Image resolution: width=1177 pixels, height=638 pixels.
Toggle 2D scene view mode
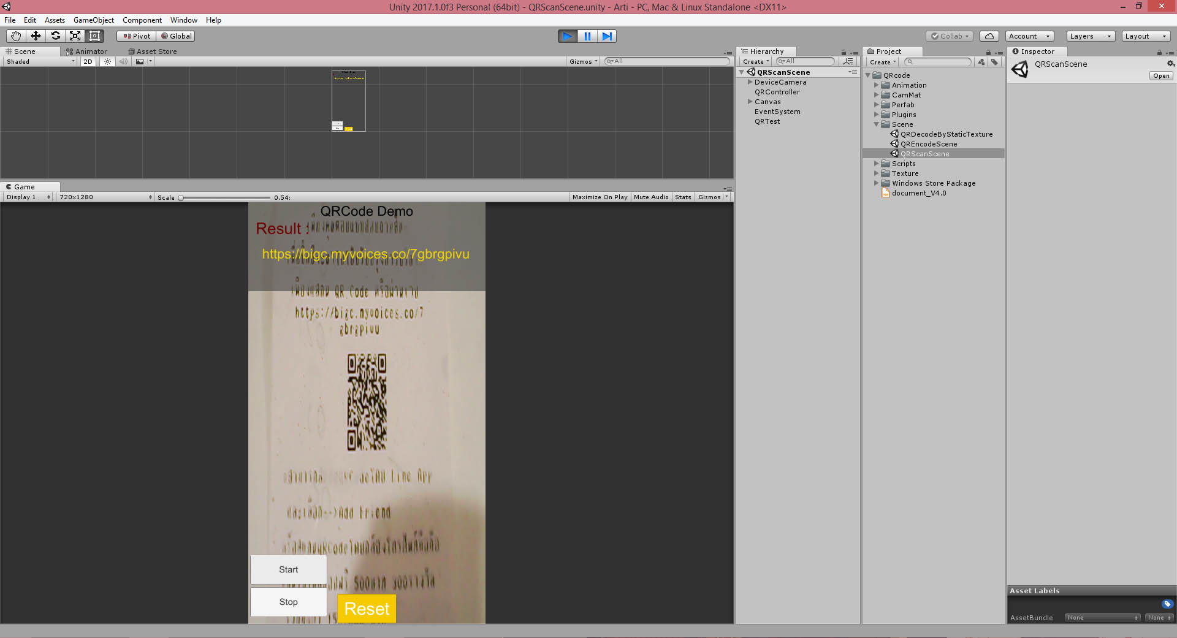pyautogui.click(x=88, y=61)
